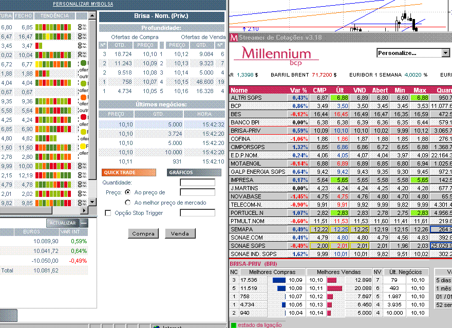Select the BRISA-PRIV row in streamer
This screenshot has height=328, width=452.
tap(341, 131)
